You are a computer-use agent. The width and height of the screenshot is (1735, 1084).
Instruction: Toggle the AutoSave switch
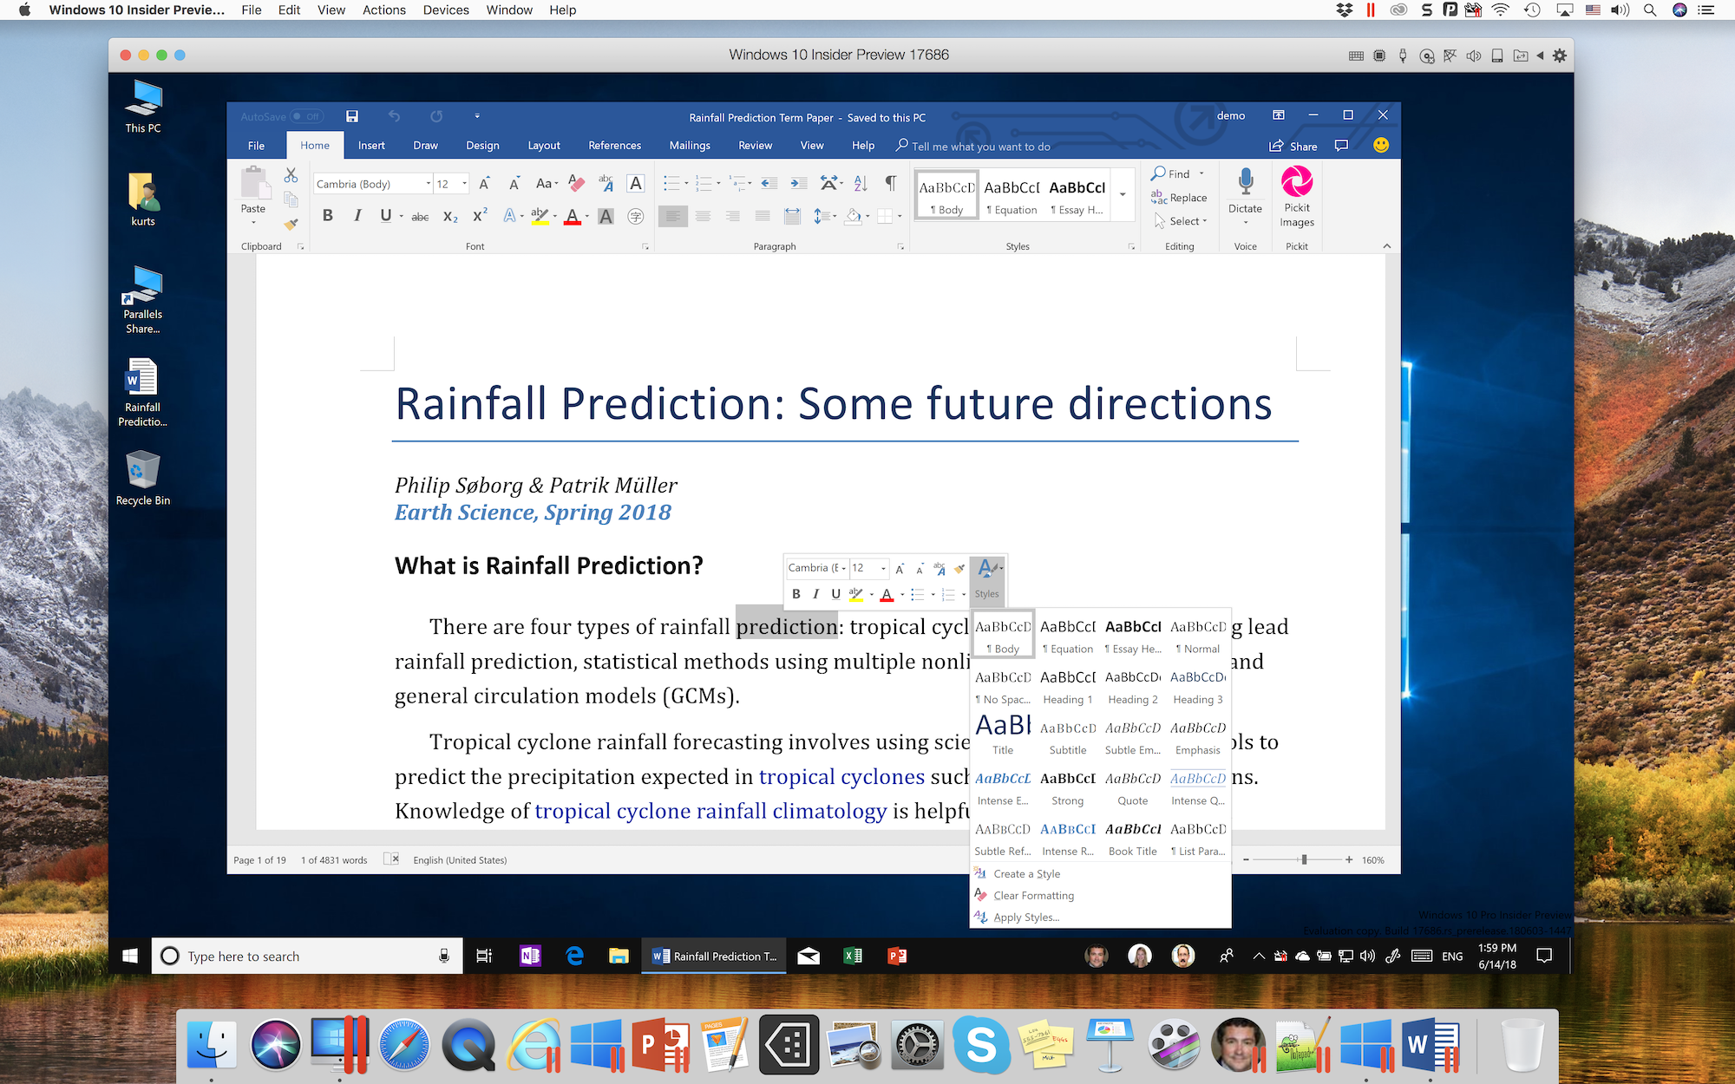(306, 116)
